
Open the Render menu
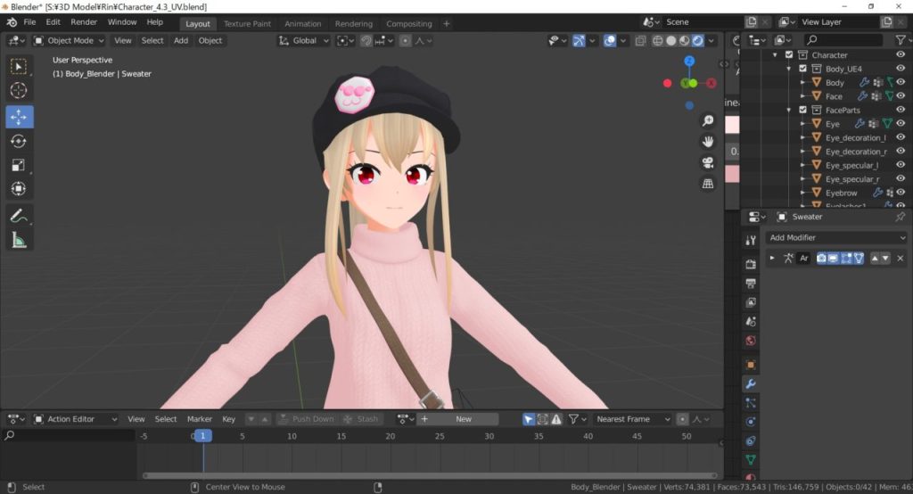click(x=84, y=21)
